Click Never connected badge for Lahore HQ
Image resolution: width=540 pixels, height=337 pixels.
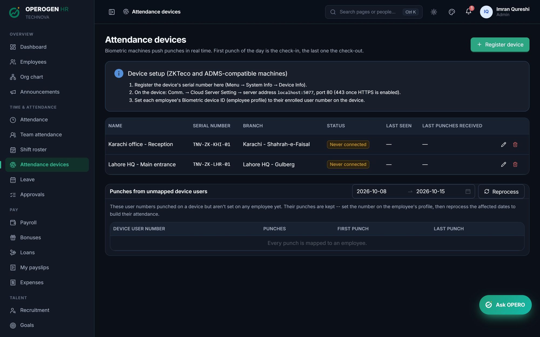click(x=348, y=164)
